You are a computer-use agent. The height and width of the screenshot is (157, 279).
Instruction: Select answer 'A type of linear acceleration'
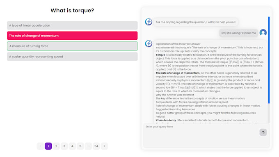coord(72,25)
